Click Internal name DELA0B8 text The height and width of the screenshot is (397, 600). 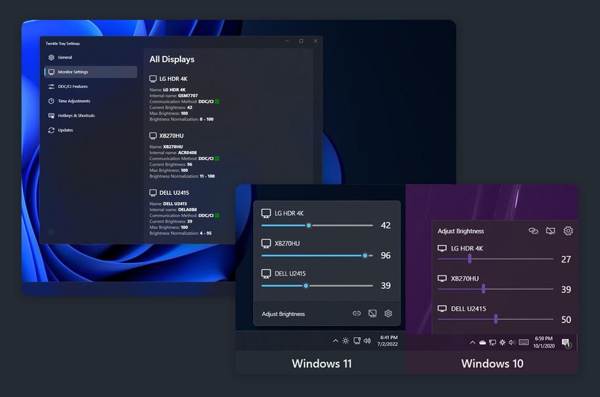pos(173,209)
